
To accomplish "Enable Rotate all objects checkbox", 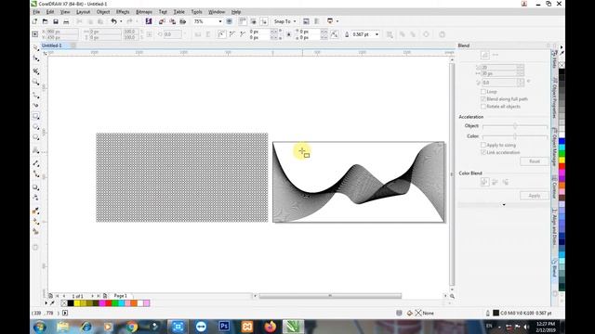I will [483, 107].
